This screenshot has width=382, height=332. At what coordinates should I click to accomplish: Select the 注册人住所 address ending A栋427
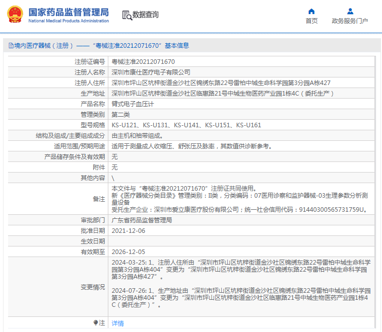(221, 83)
